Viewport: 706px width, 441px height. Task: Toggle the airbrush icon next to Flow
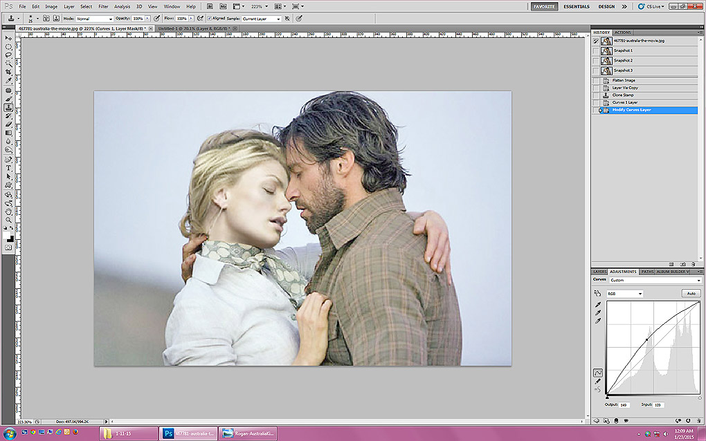[x=200, y=19]
